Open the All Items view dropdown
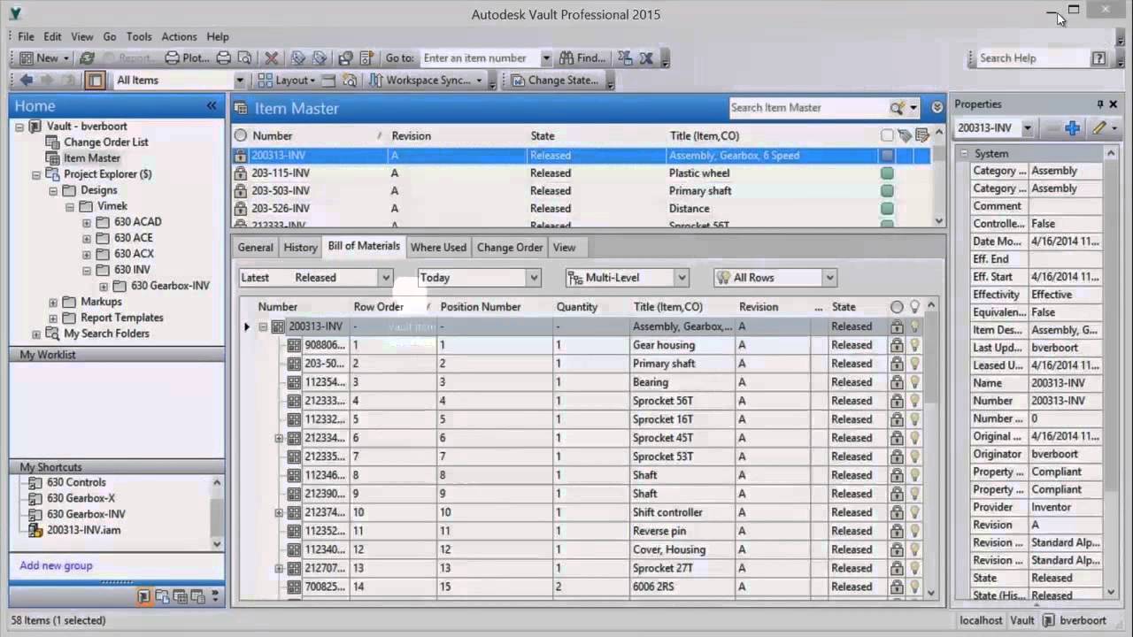 point(239,81)
